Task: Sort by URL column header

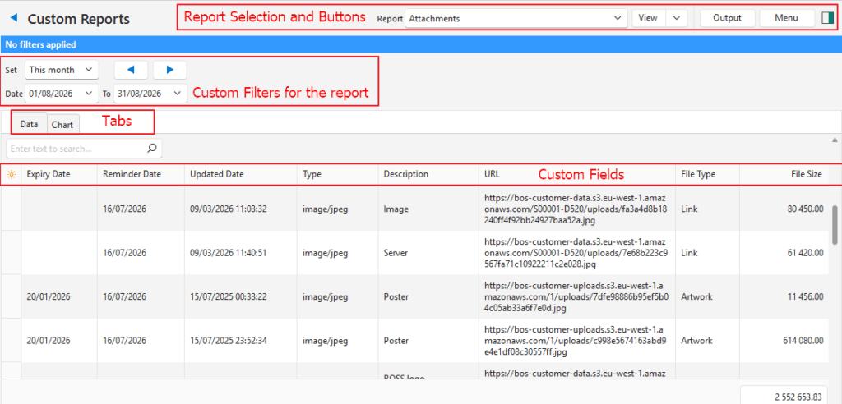Action: click(x=577, y=174)
